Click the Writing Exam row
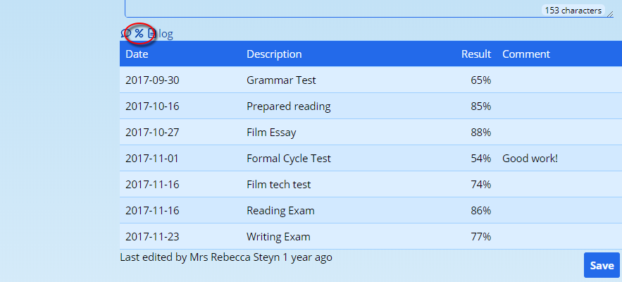 pos(278,237)
